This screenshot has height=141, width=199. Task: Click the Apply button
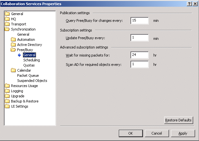[183, 133]
